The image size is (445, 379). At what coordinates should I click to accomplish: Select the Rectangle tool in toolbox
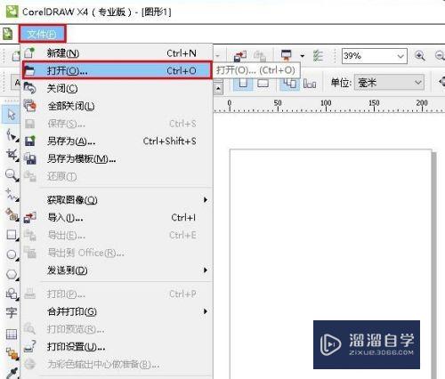pyautogui.click(x=12, y=235)
